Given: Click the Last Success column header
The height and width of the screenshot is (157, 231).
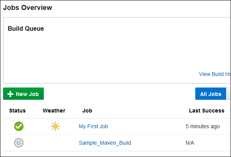Looking at the screenshot, I should click(x=206, y=111).
